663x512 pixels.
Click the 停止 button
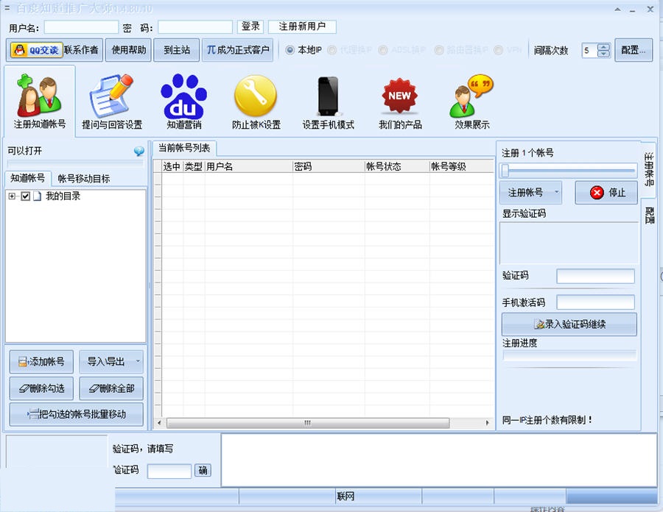pos(606,193)
